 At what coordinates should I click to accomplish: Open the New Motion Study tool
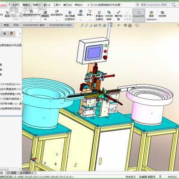[x=99, y=16]
